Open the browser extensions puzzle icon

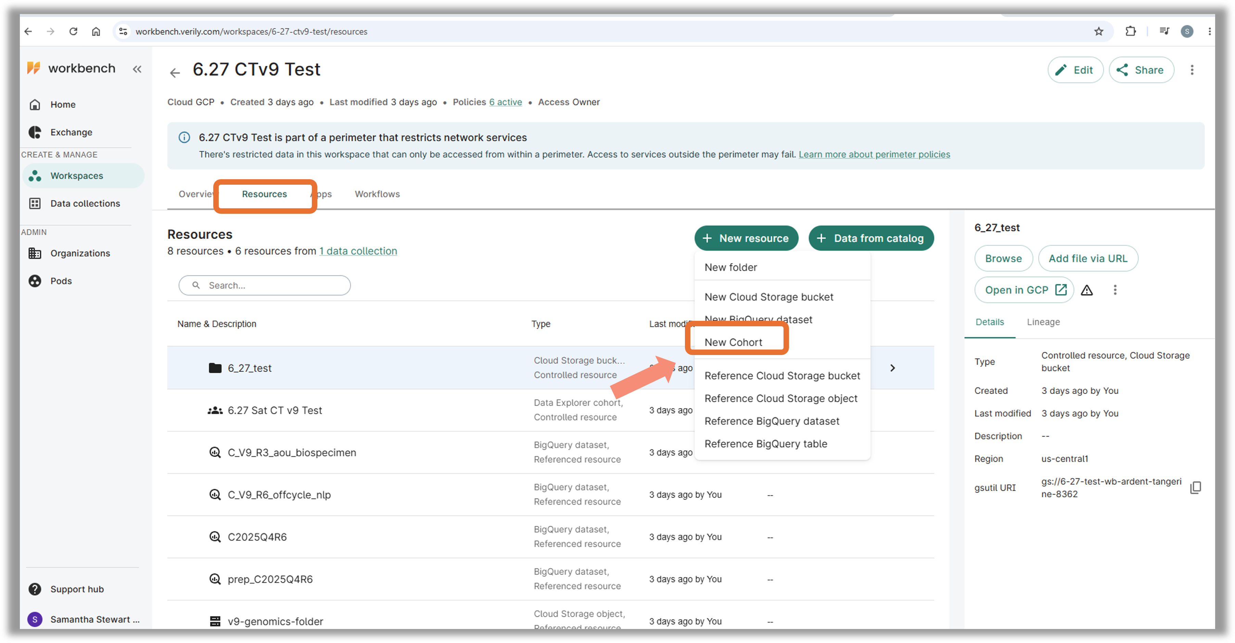tap(1130, 31)
